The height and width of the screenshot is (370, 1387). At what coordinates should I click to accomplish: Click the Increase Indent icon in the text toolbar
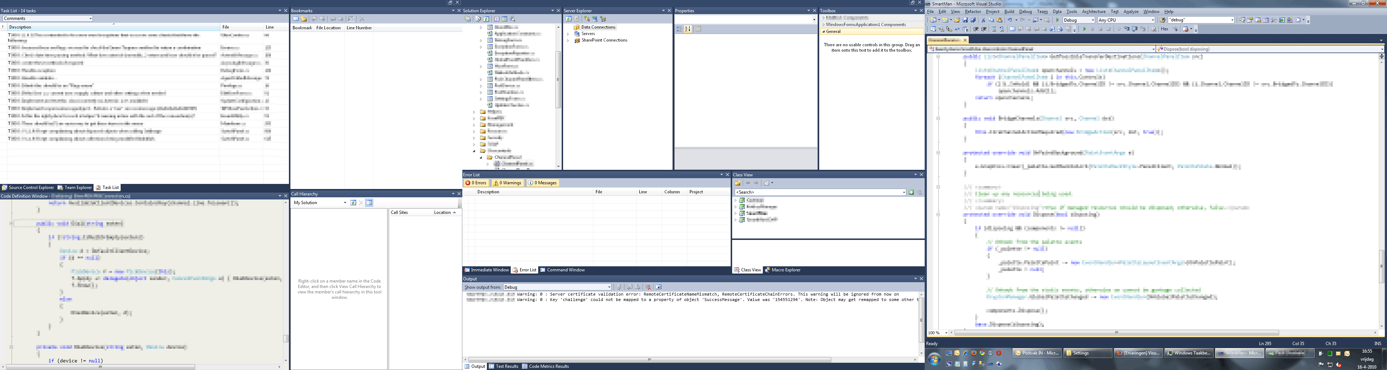(984, 29)
